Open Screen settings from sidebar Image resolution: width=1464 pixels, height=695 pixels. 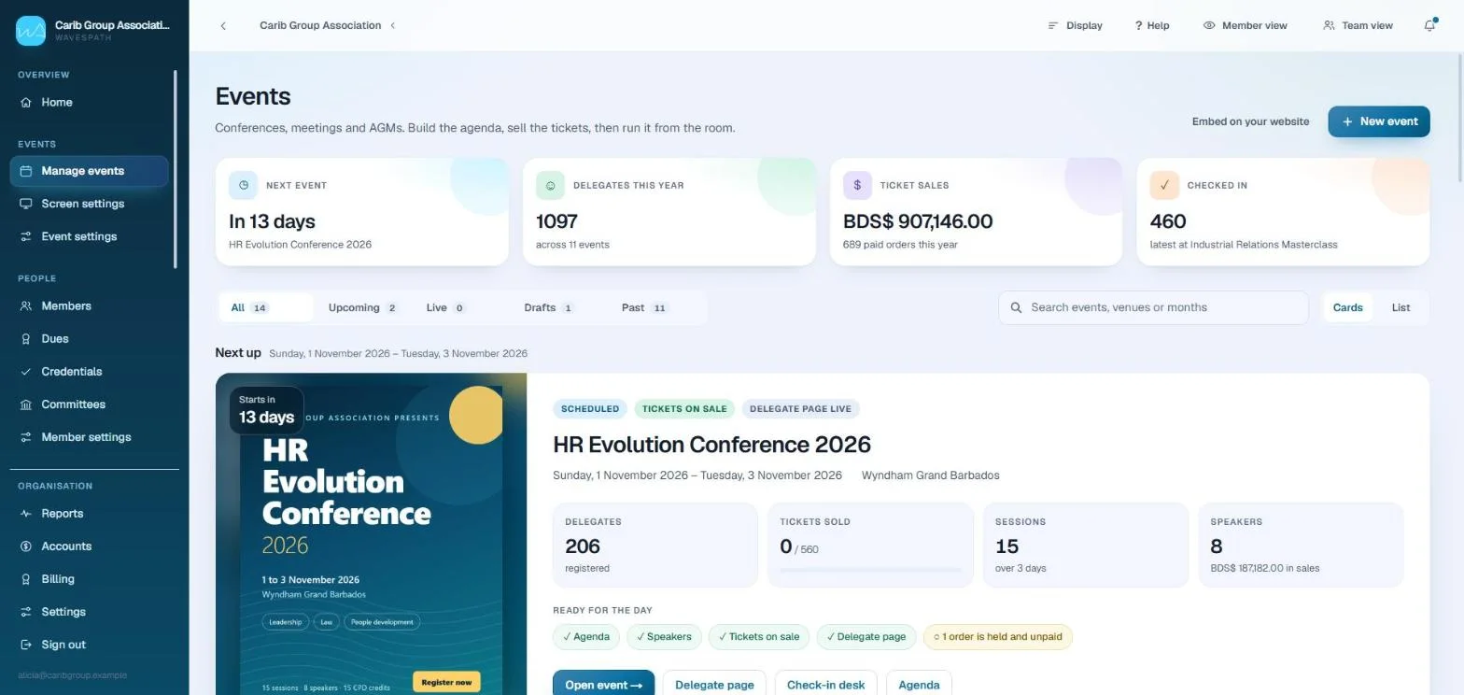[x=89, y=204]
